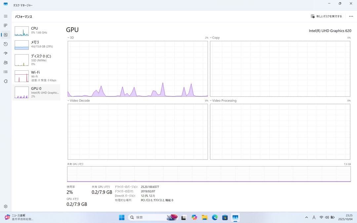Expand the navigation pane with the hamburger icon
357x223 pixels.
tap(5, 16)
